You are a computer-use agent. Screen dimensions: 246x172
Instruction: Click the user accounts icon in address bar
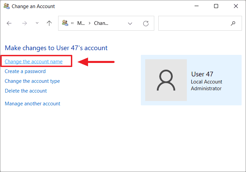pos(65,23)
